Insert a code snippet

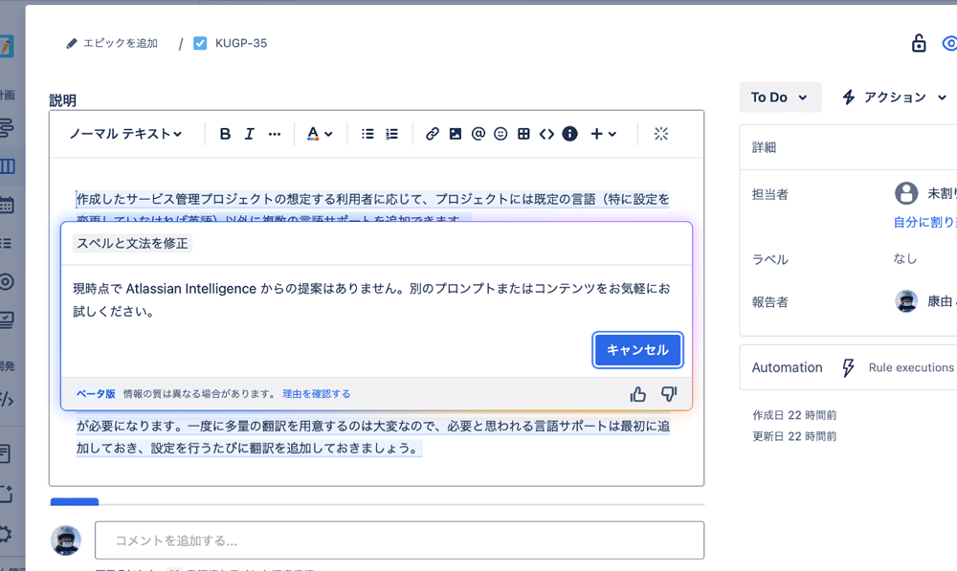[x=546, y=134]
